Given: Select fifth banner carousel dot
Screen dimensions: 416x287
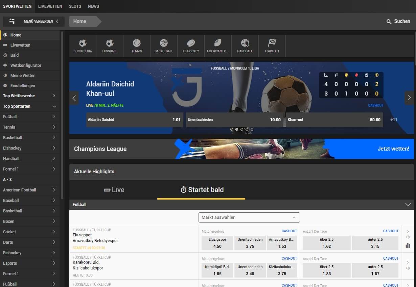Looking at the screenshot, I should tap(252, 129).
